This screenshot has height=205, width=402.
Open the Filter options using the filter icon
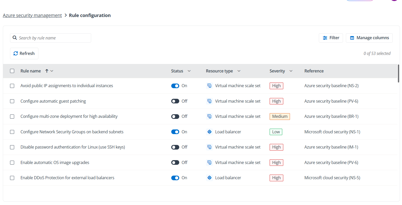pyautogui.click(x=324, y=38)
